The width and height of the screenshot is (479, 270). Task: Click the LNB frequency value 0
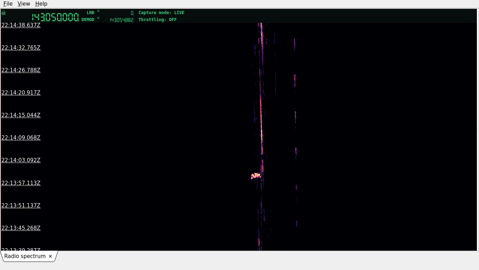(132, 13)
